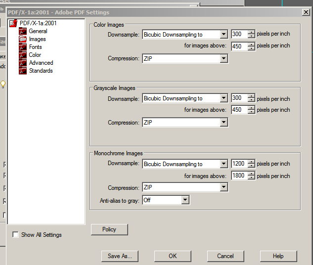Increase Monochrome 1200 ppi spinner
The image size is (313, 265).
251,162
